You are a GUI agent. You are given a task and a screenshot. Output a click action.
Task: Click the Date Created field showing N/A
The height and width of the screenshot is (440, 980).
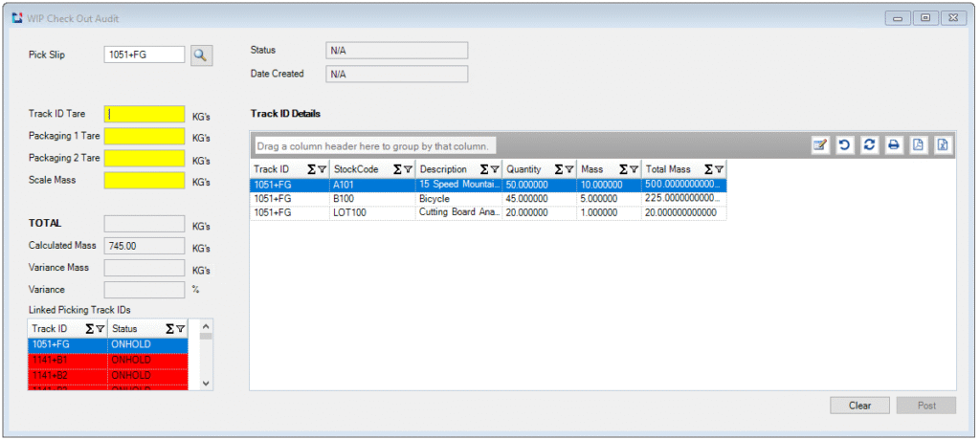click(x=397, y=75)
